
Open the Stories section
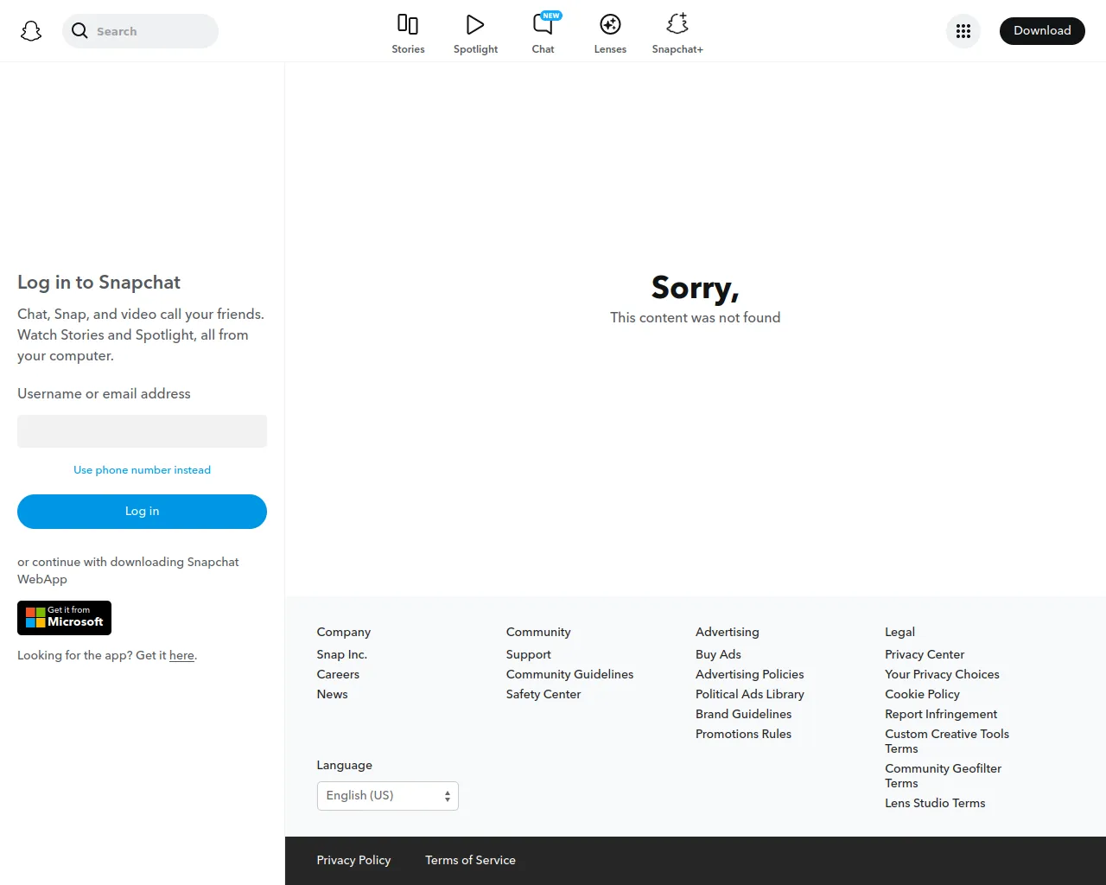(408, 35)
